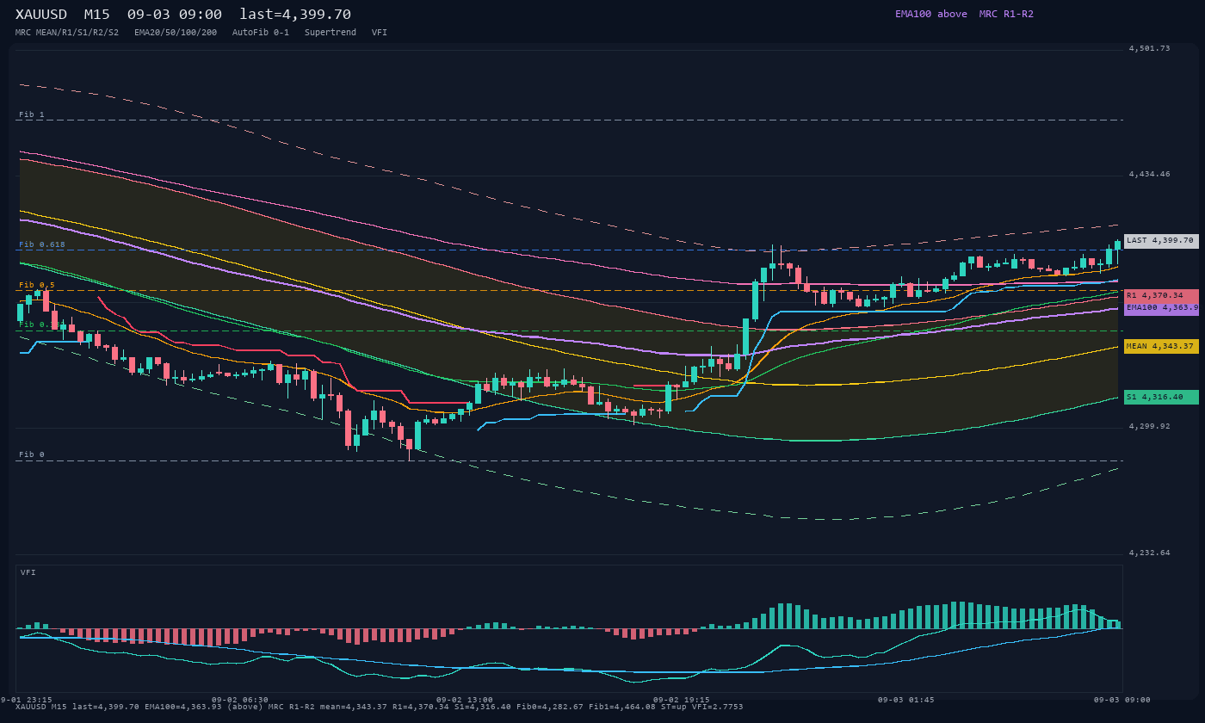Click the EMA20/50/100/200 indicator label

[x=176, y=32]
